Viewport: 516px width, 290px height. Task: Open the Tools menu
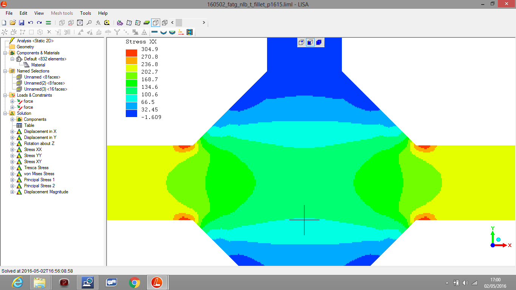[x=85, y=13]
